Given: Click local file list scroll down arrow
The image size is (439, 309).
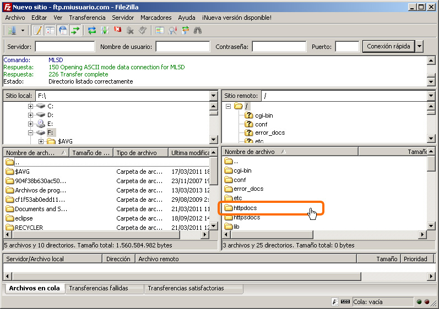Looking at the screenshot, I should [214, 226].
